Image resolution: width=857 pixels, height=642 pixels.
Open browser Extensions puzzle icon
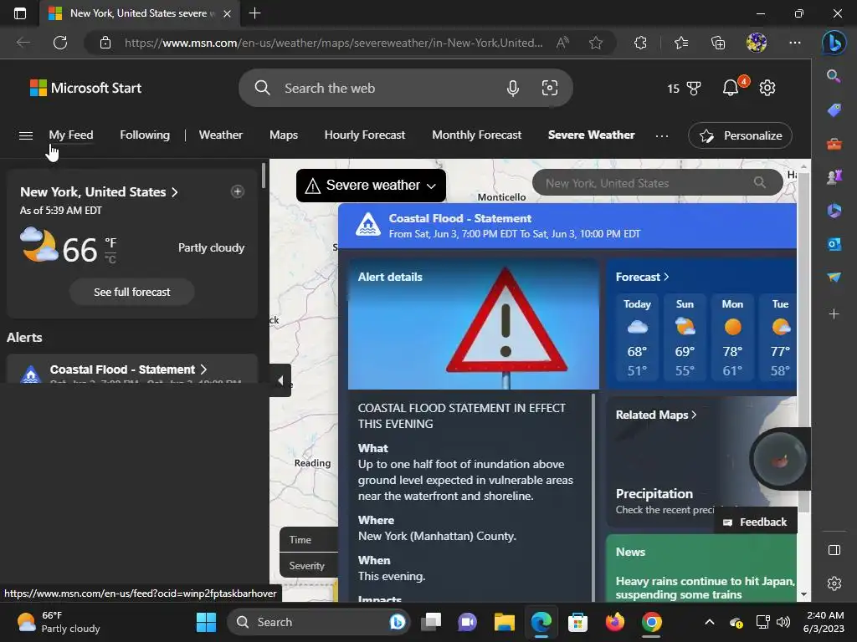click(x=640, y=43)
